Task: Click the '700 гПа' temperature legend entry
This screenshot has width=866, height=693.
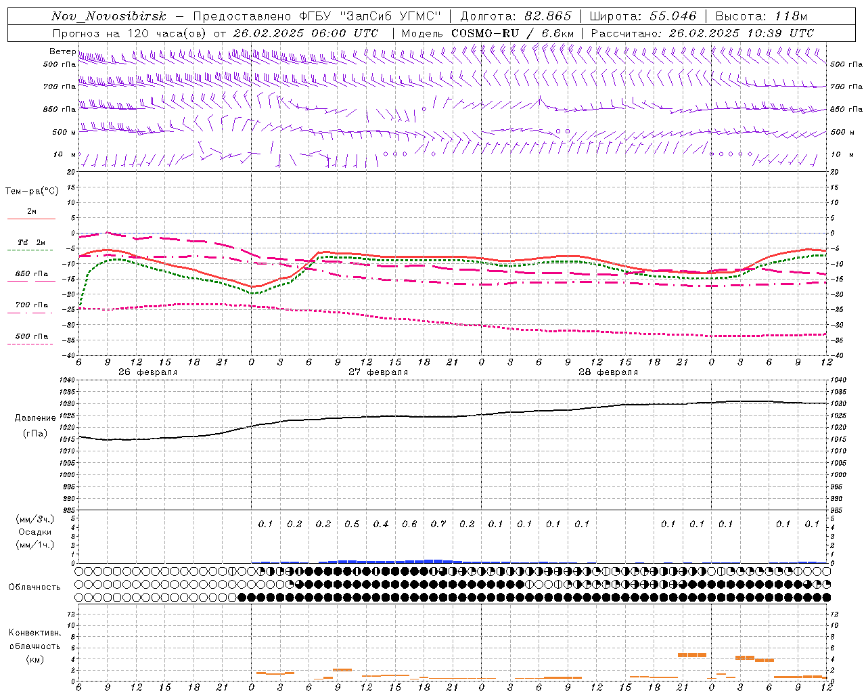Action: tap(32, 305)
